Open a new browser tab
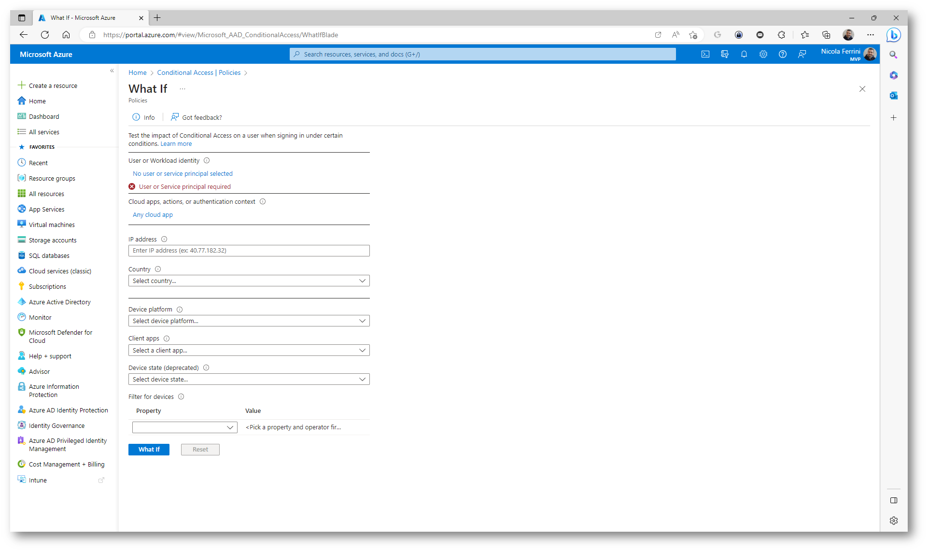The image size is (928, 552). pyautogui.click(x=157, y=18)
